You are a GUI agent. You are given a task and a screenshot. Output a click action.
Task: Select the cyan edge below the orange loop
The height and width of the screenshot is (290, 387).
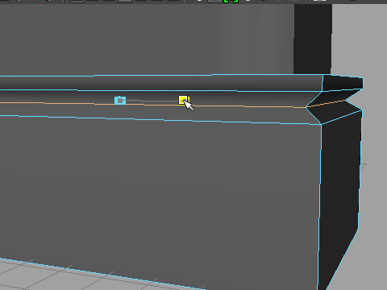161,120
